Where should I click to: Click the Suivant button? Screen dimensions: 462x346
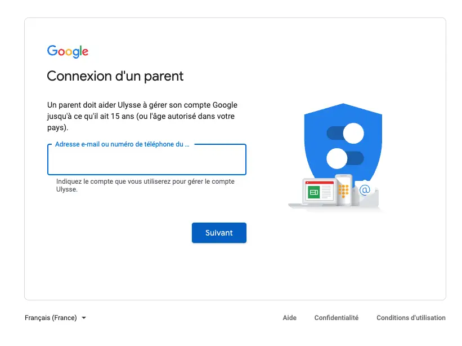(x=219, y=233)
